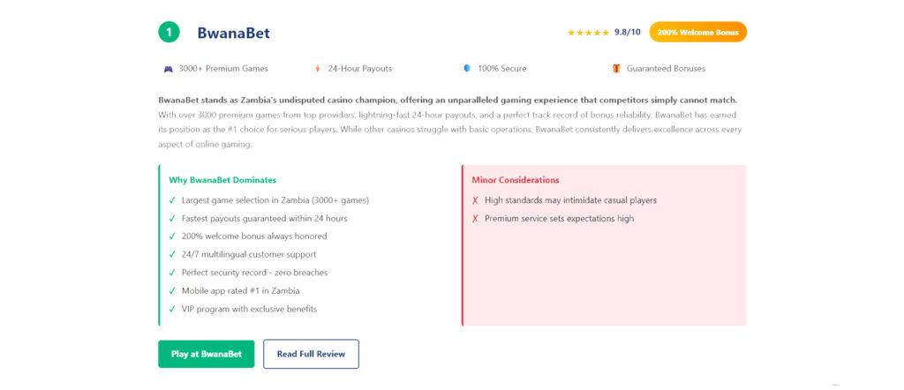The width and height of the screenshot is (904, 390).
Task: Click the 9.8/10 rating score
Action: point(628,33)
